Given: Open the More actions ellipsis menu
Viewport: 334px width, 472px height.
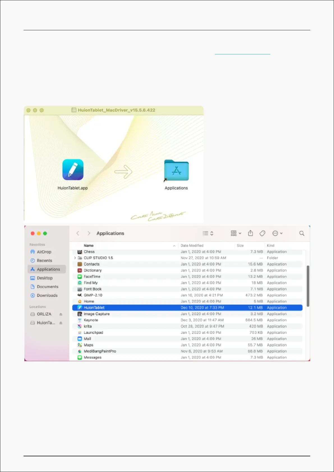Looking at the screenshot, I should click(x=277, y=233).
